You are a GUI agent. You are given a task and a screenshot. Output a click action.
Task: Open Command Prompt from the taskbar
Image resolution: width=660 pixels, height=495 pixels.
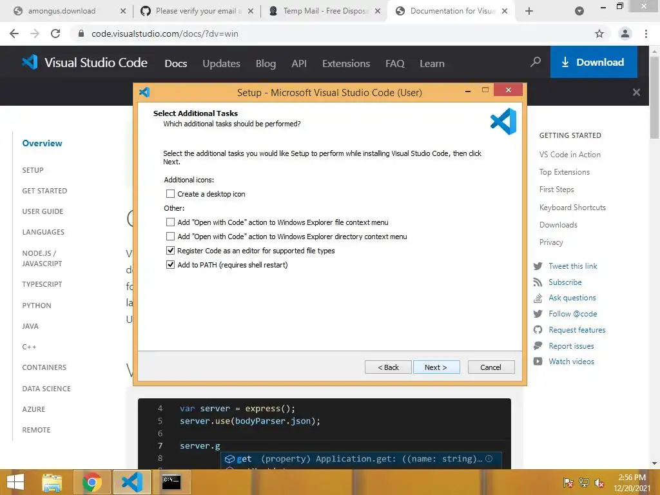(171, 482)
